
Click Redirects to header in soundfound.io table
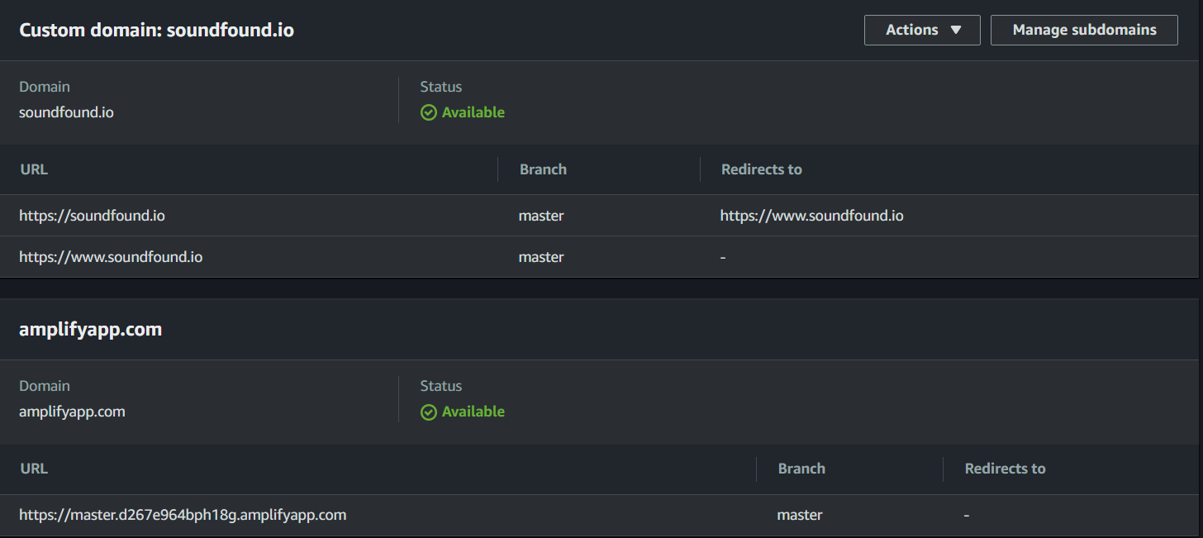(761, 169)
